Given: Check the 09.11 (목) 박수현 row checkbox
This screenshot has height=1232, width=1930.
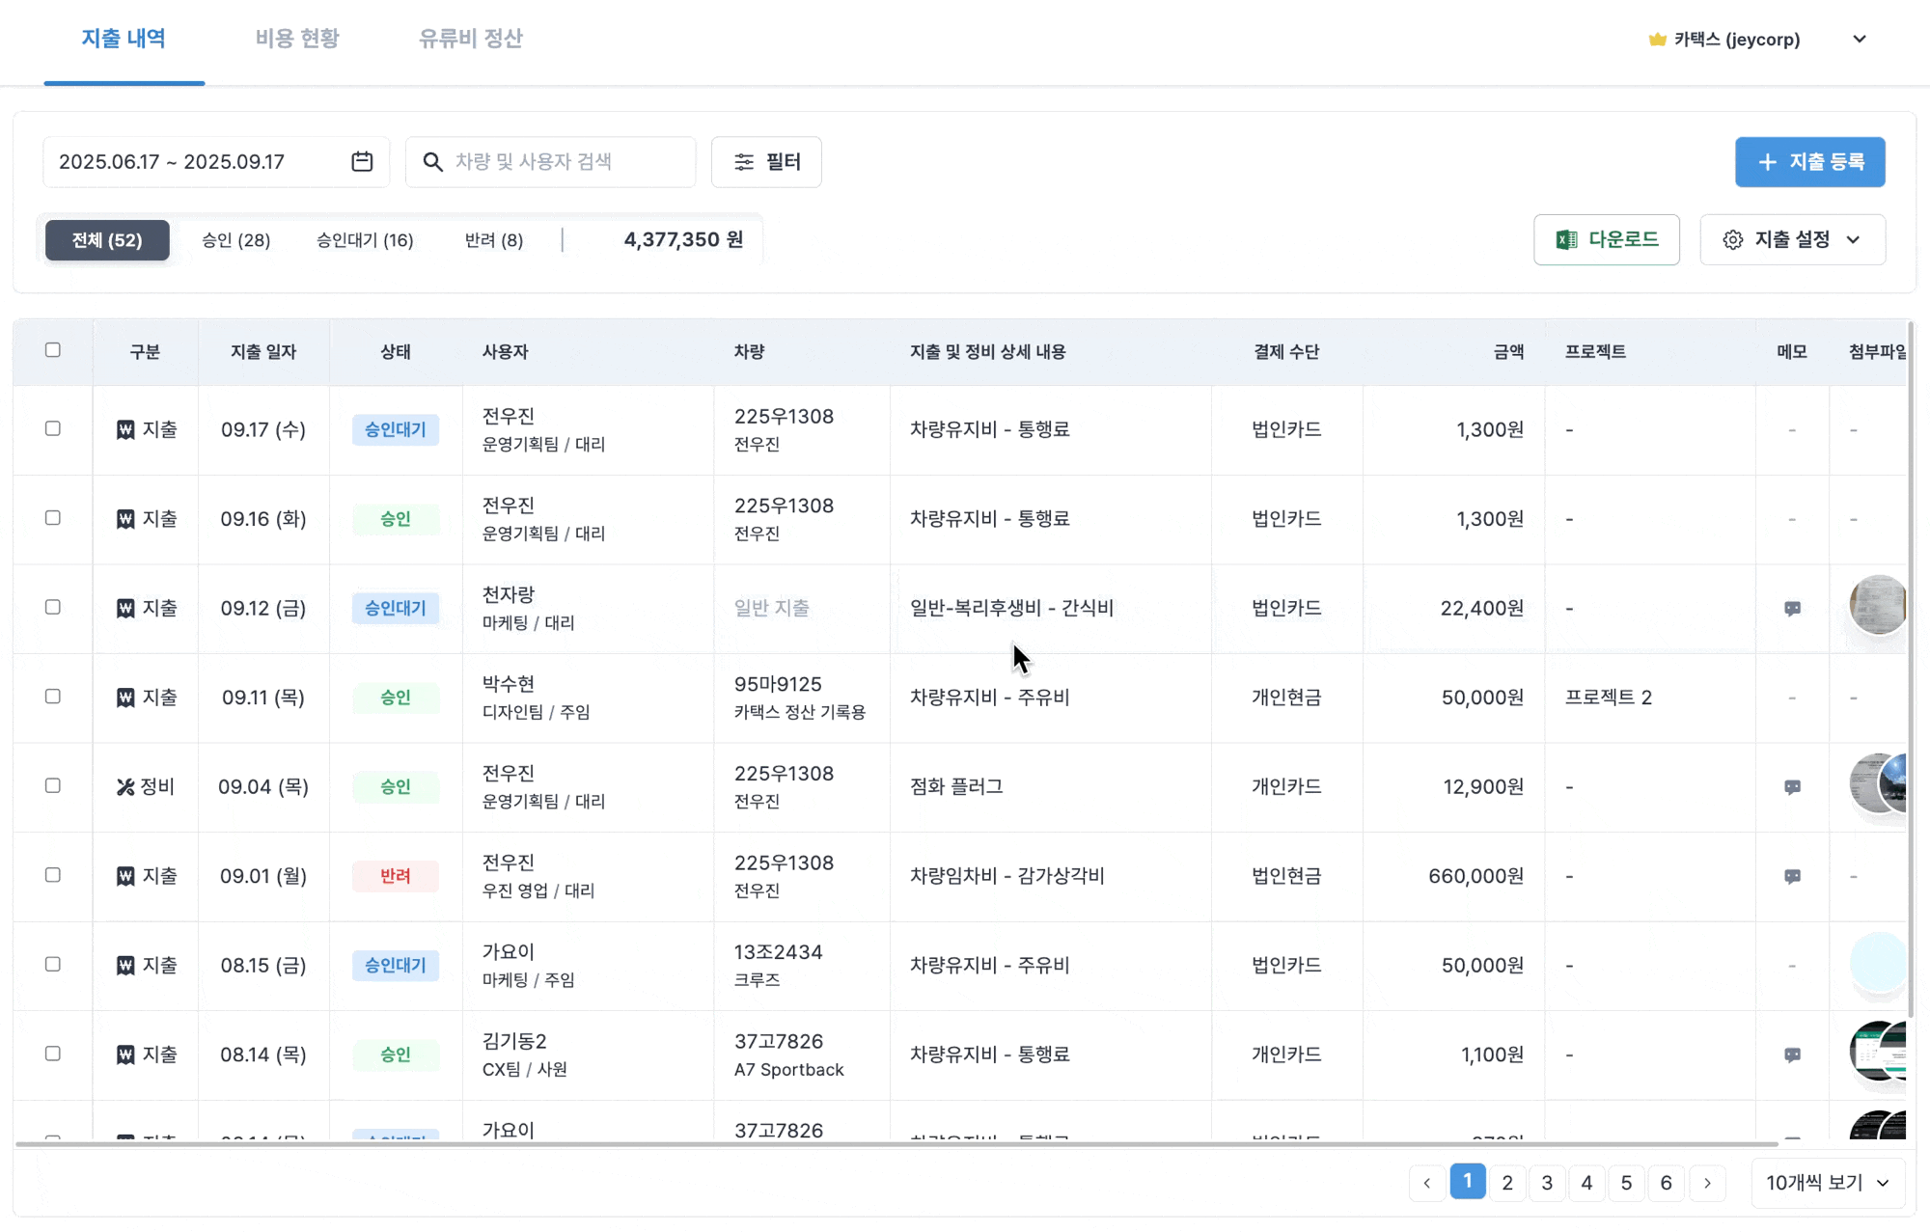Looking at the screenshot, I should (53, 697).
